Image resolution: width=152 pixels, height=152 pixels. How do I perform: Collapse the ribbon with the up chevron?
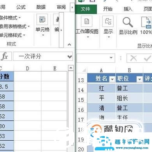69,45
